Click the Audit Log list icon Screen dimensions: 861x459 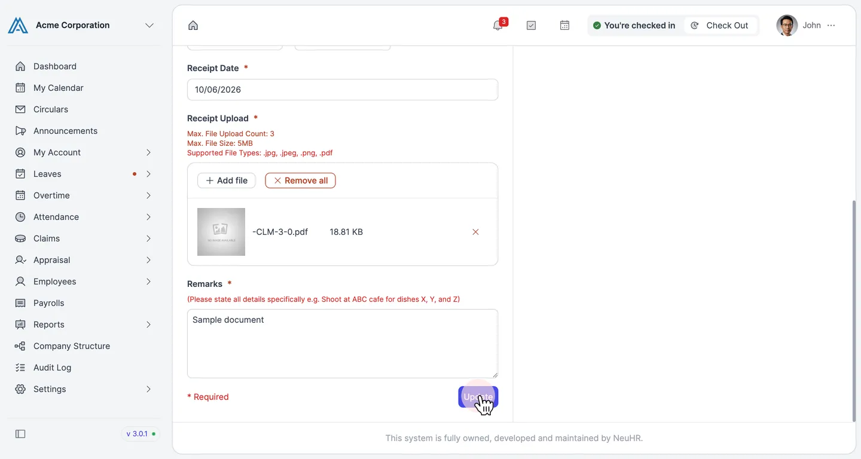coord(20,368)
